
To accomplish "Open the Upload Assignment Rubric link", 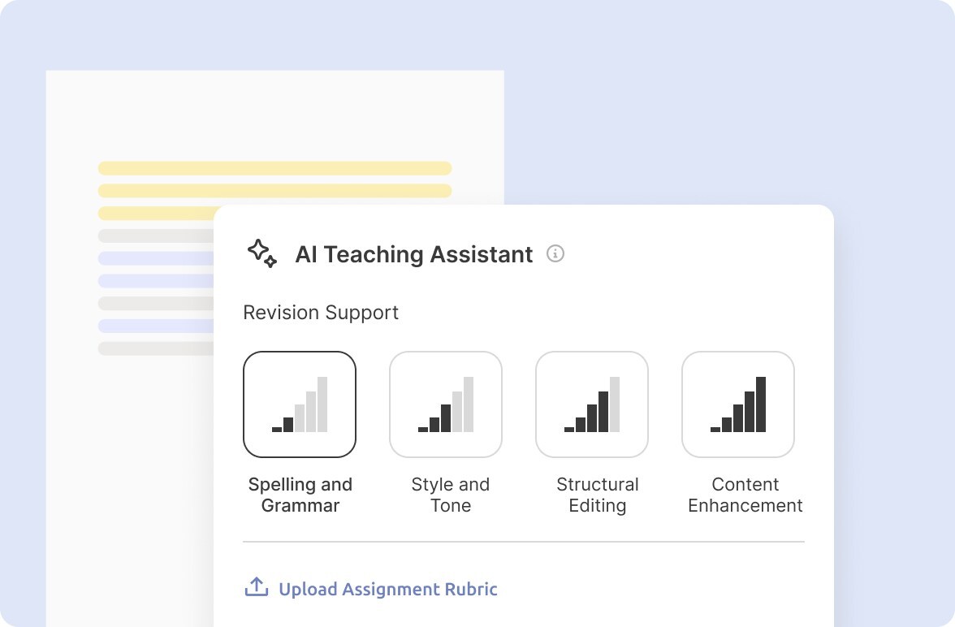I will tap(387, 589).
